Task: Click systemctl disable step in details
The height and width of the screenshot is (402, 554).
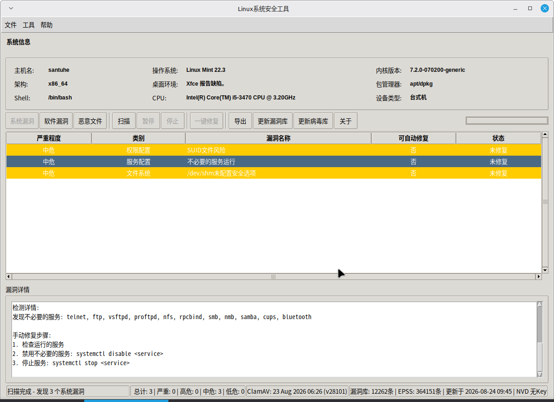Action: coord(88,354)
